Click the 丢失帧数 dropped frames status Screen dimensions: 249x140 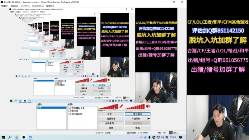[x=137, y=133]
